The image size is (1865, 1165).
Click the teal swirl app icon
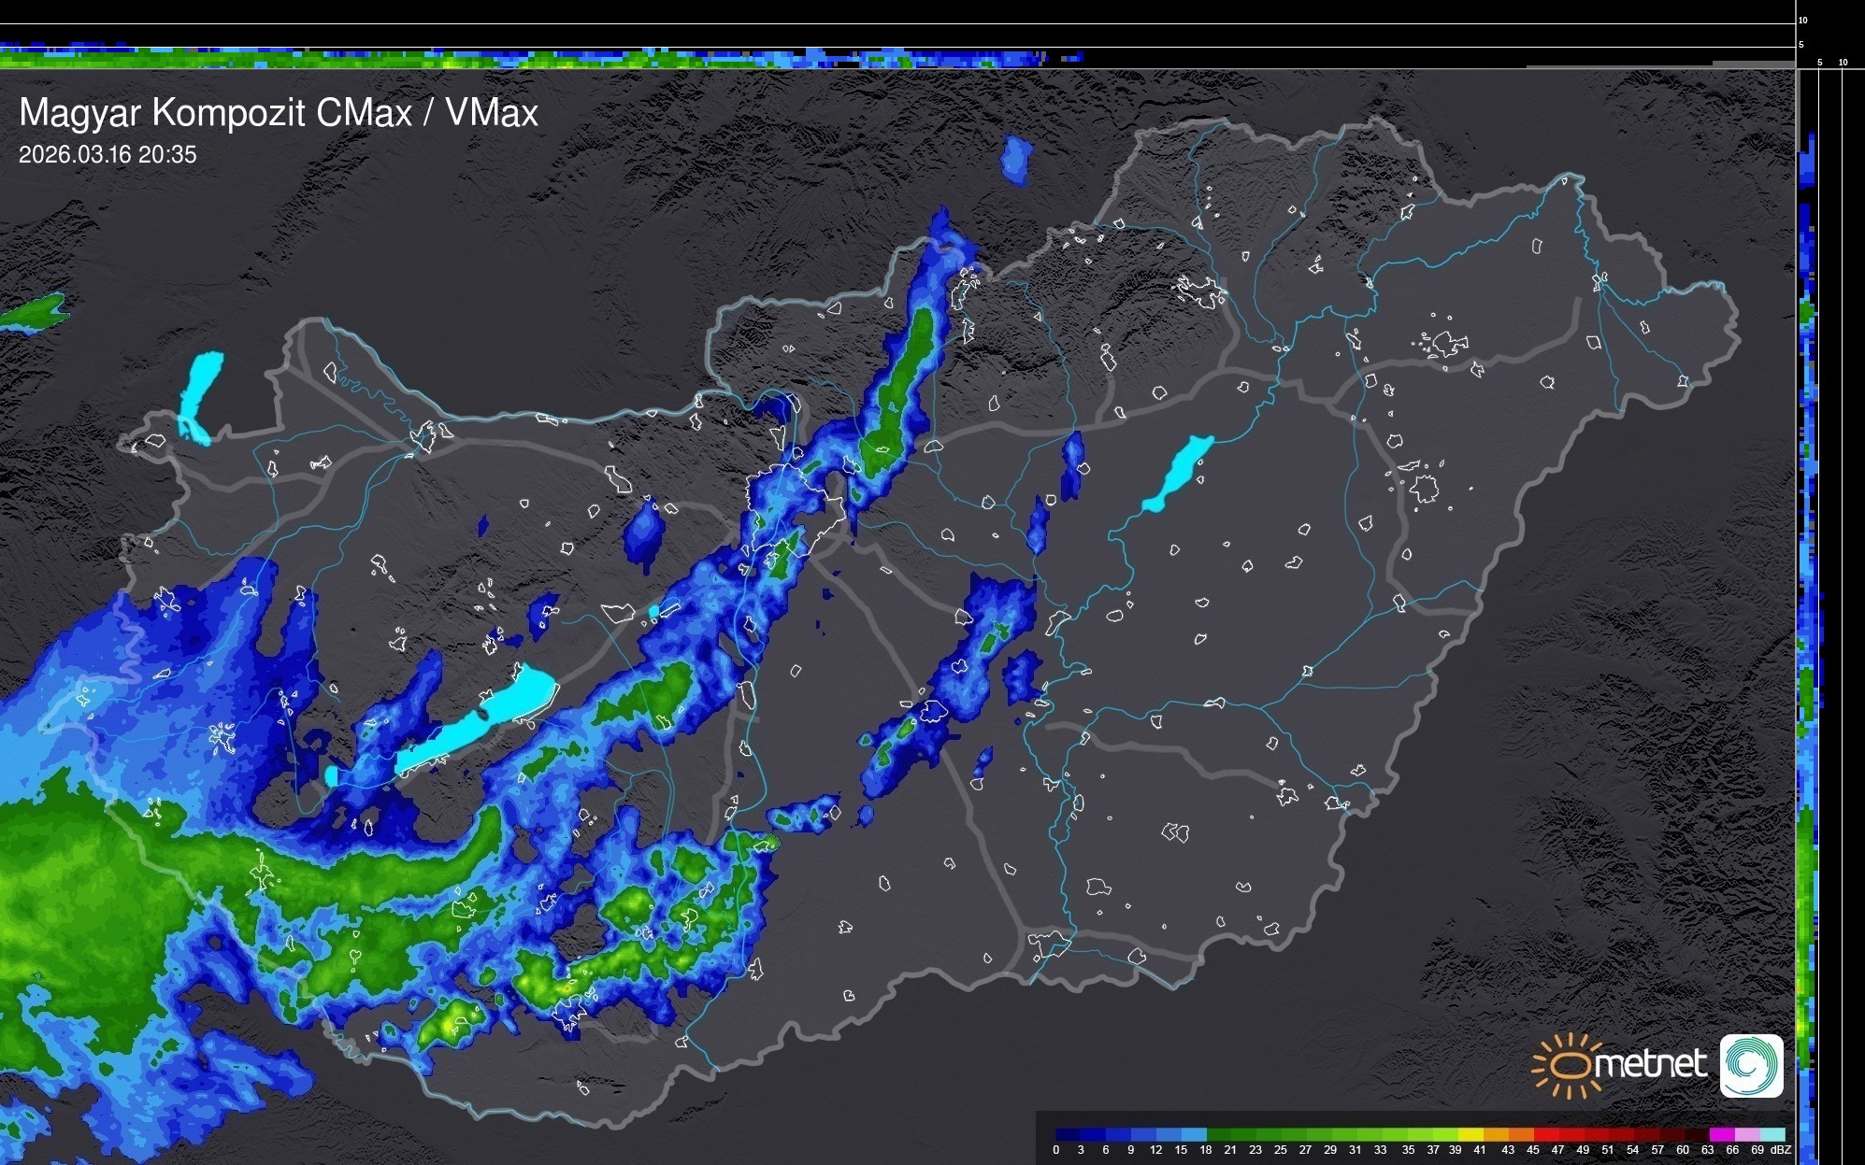coord(1751,1065)
